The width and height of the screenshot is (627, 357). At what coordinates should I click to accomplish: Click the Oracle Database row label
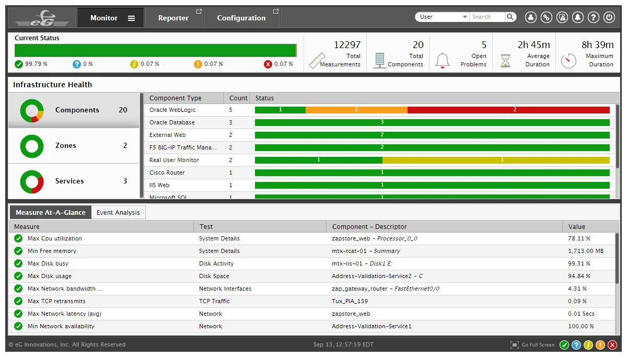(x=172, y=122)
